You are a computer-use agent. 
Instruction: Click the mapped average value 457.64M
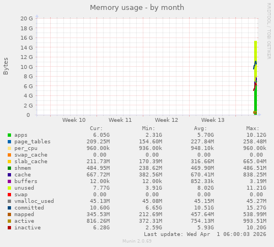pos(202,214)
